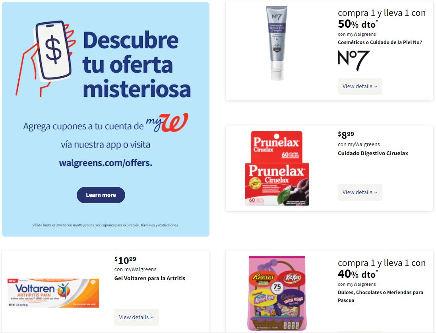The width and height of the screenshot is (436, 333).
Task: Open the Easter candy bag image
Action: (x=277, y=293)
